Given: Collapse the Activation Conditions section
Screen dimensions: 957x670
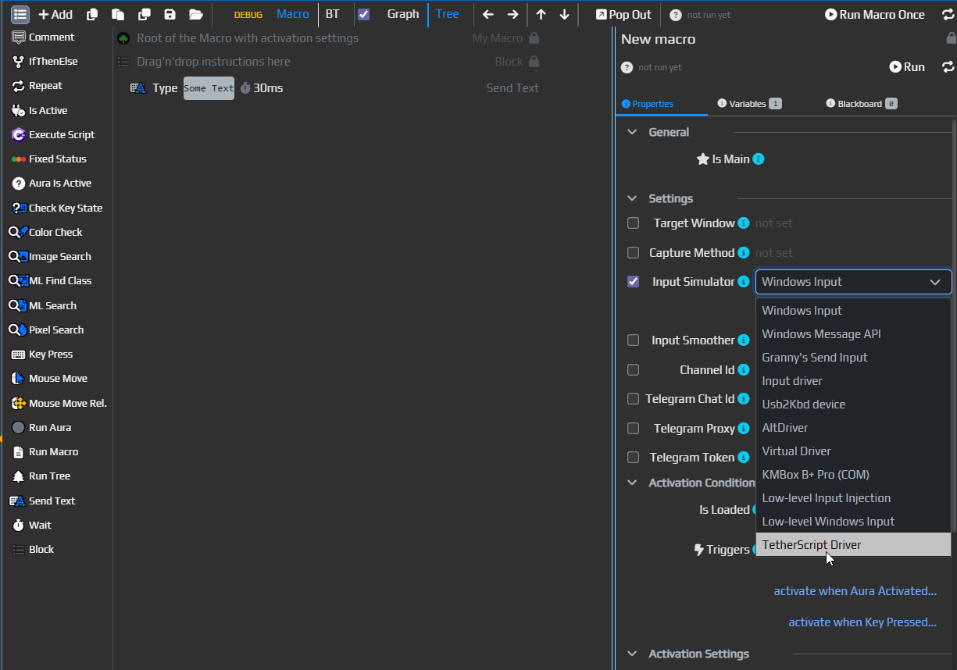Looking at the screenshot, I should (x=633, y=483).
